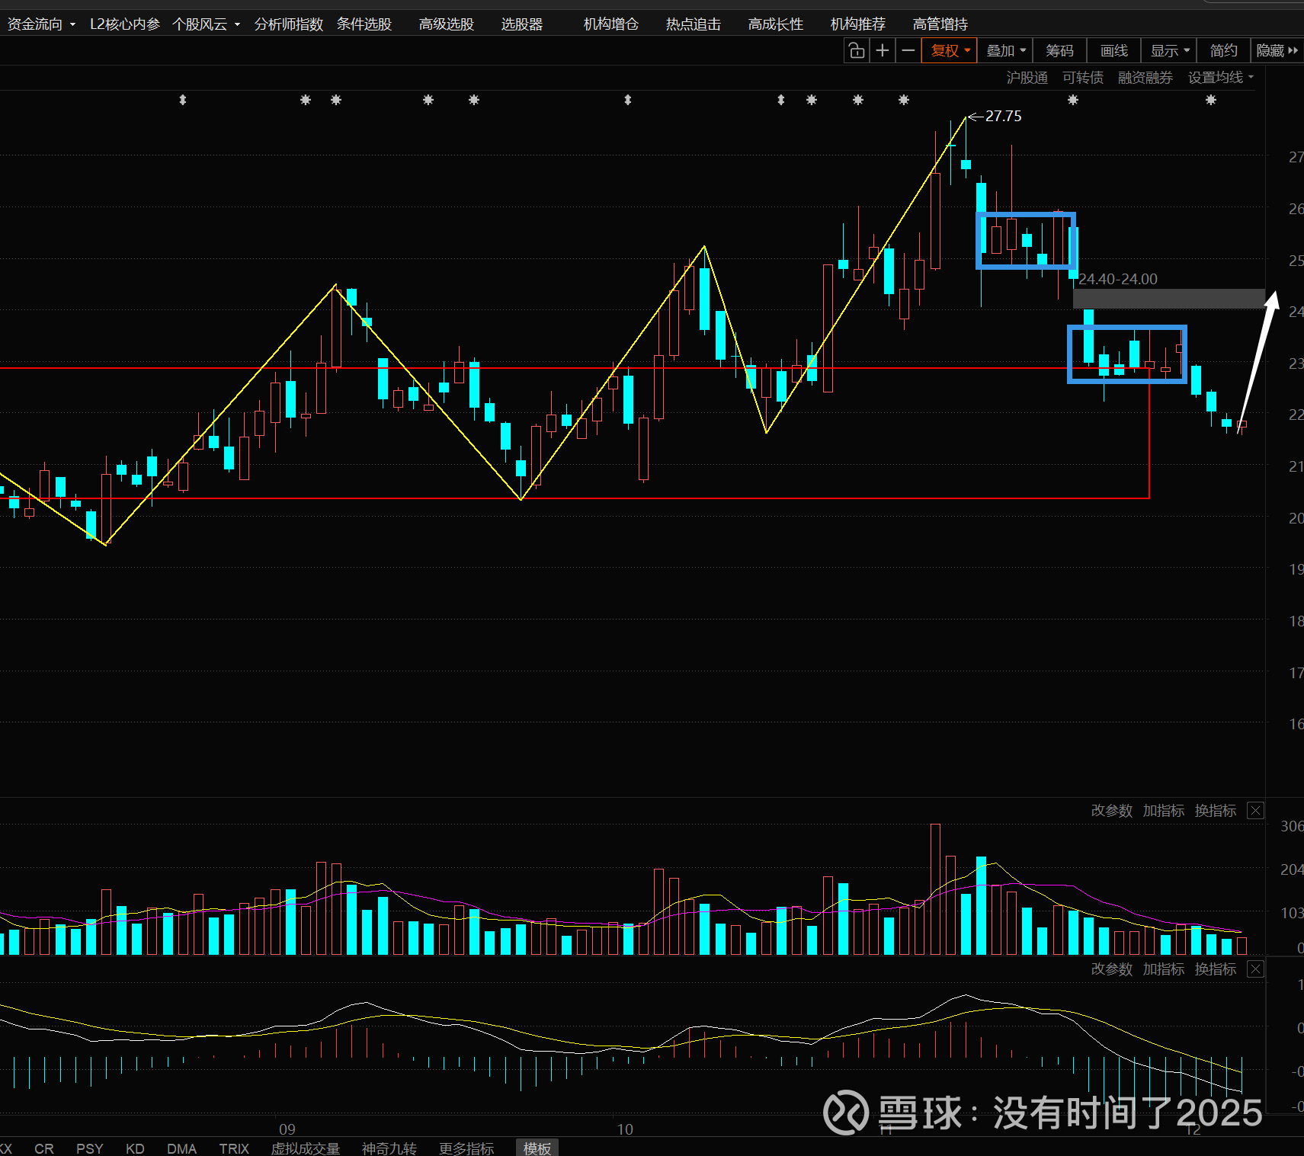Open 更多指标 for more indicators
Viewport: 1304px width, 1156px height.
[466, 1148]
